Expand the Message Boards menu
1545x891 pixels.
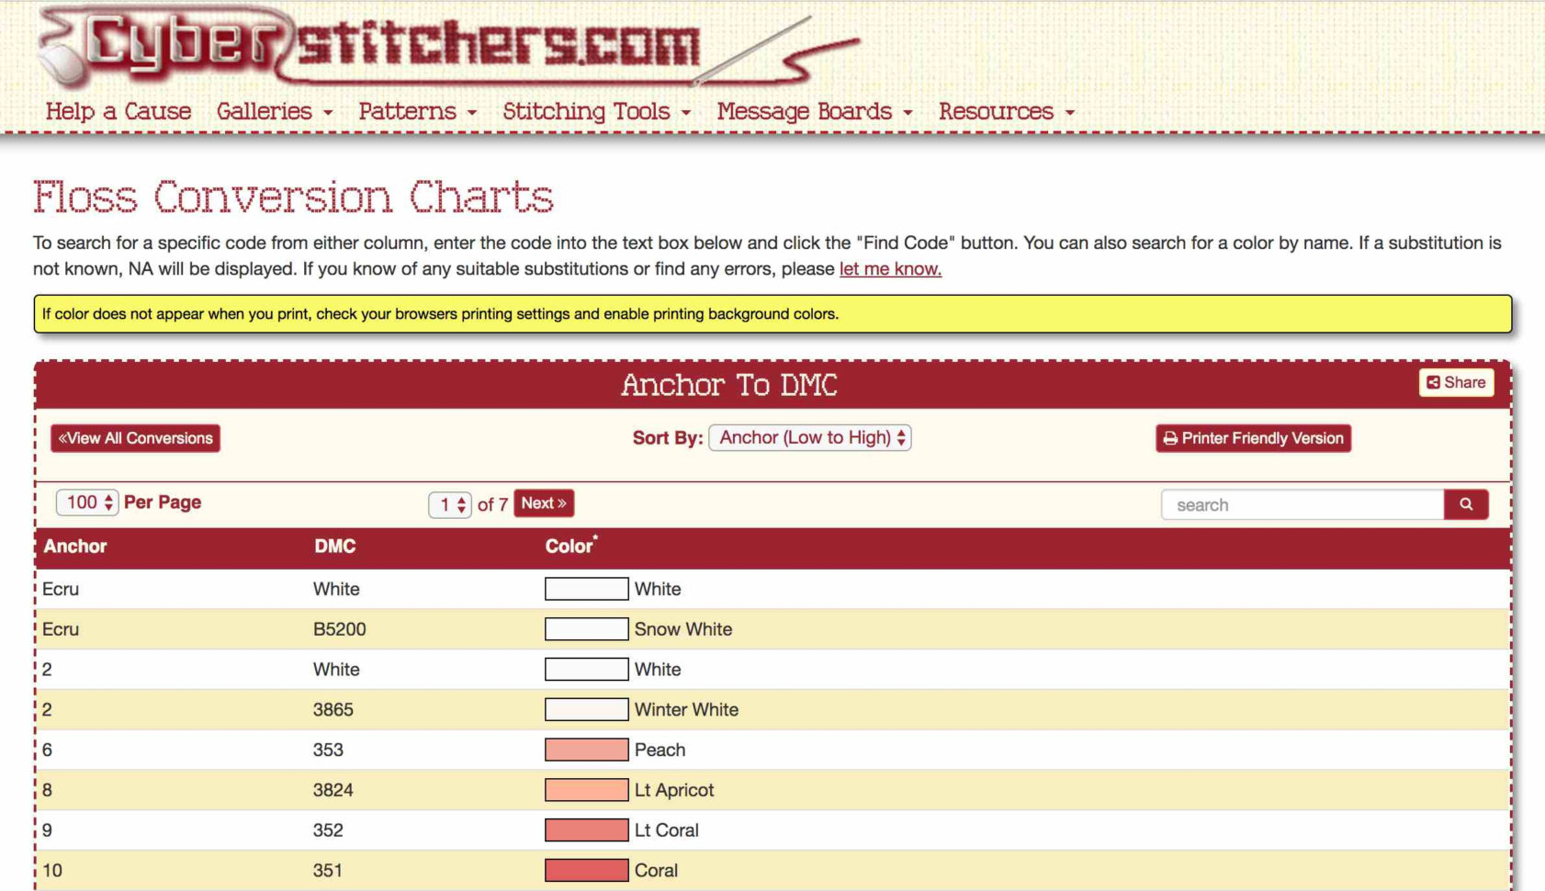pyautogui.click(x=815, y=111)
